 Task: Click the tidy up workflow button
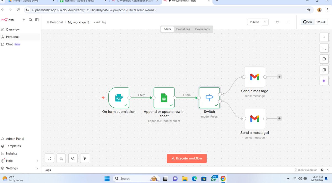click(85, 158)
